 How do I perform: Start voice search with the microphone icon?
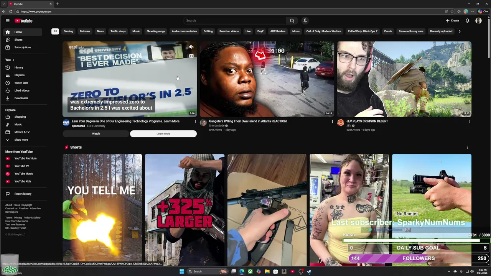pyautogui.click(x=305, y=21)
